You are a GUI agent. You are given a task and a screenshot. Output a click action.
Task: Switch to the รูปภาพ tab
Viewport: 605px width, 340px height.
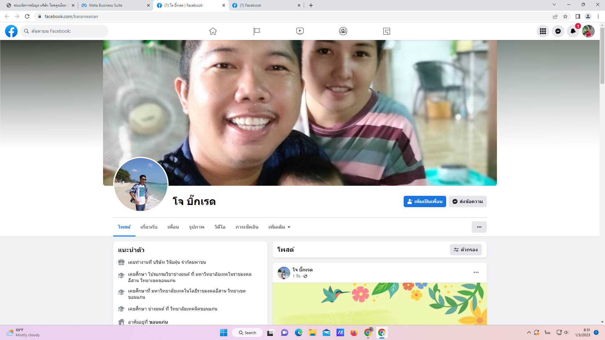197,227
